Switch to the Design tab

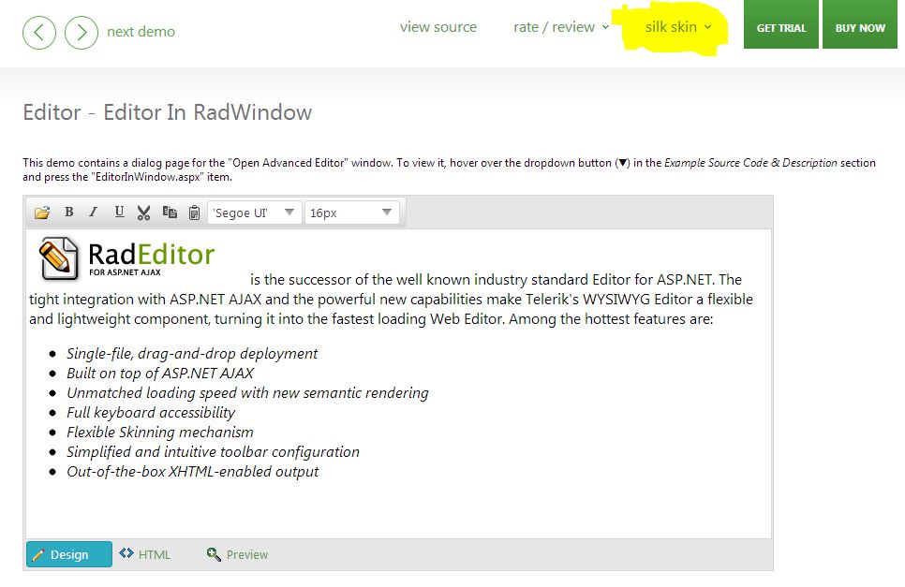(x=69, y=554)
